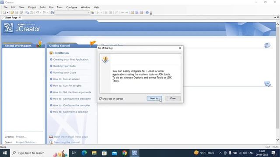The height and width of the screenshot is (157, 280).
Task: Open the Tools menu
Action: point(59,7)
